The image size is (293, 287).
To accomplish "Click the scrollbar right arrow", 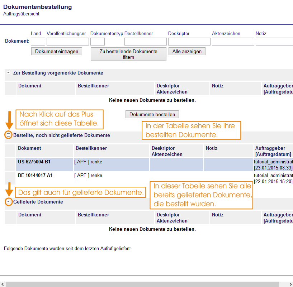I will click(290, 284).
